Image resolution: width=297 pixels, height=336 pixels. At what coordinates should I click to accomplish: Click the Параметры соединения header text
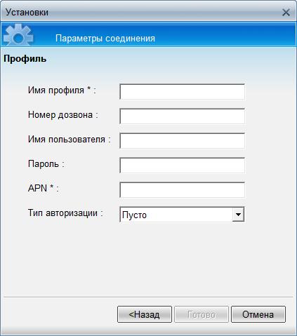[105, 39]
